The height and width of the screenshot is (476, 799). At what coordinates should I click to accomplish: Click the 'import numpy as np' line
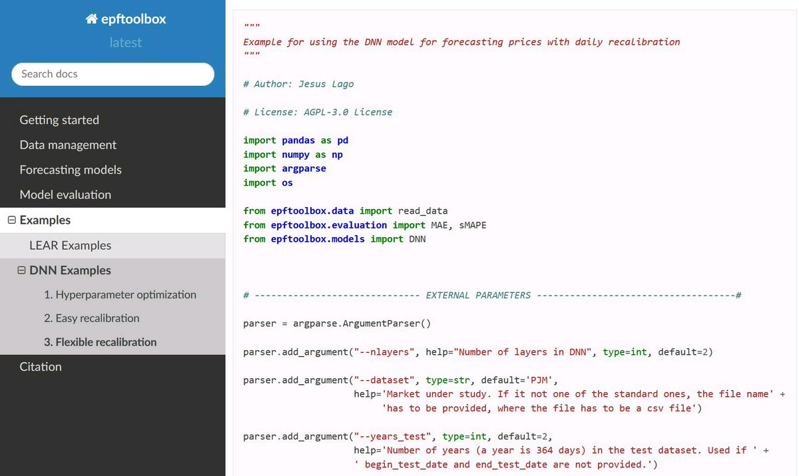[x=293, y=154]
